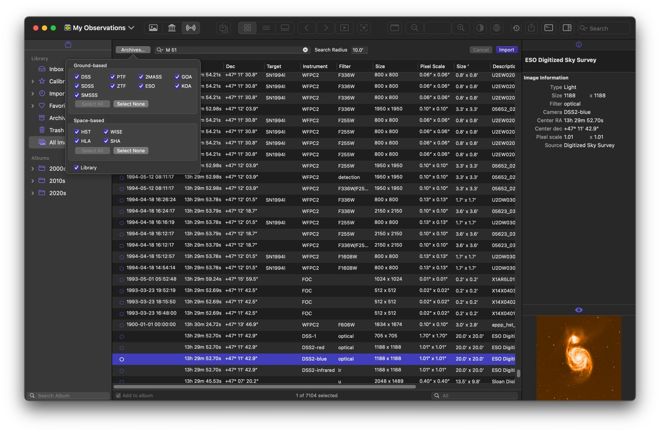Toggle the eye icon above preview image
The width and height of the screenshot is (660, 433).
pyautogui.click(x=579, y=310)
